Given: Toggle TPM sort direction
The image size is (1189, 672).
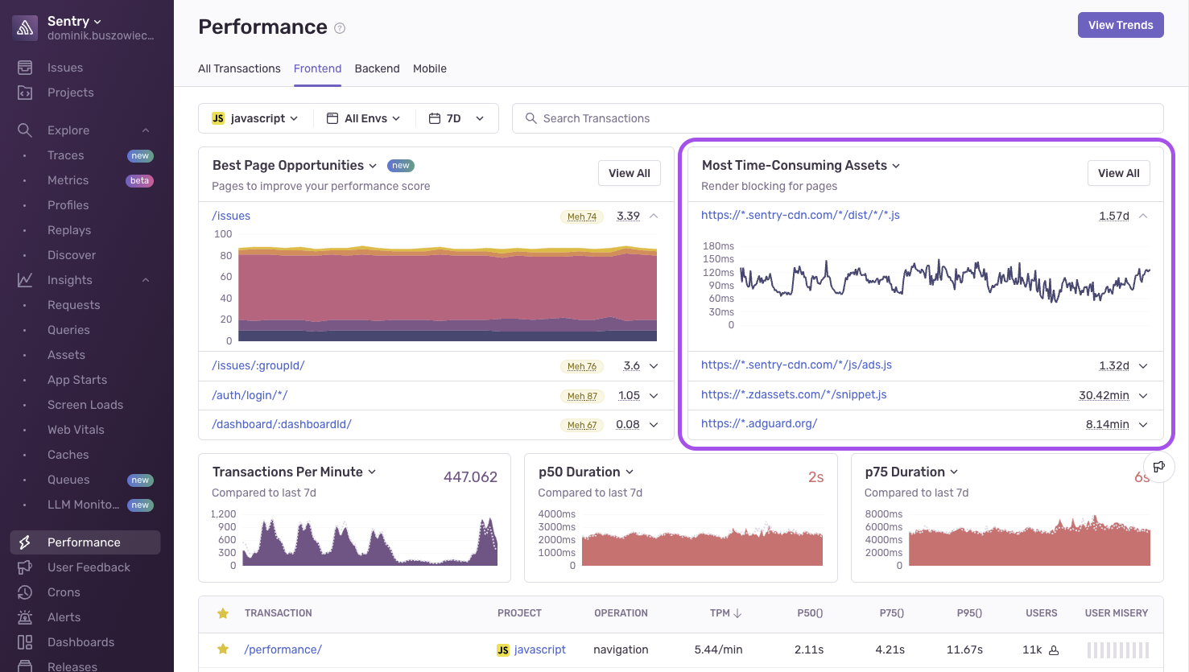Looking at the screenshot, I should point(725,612).
